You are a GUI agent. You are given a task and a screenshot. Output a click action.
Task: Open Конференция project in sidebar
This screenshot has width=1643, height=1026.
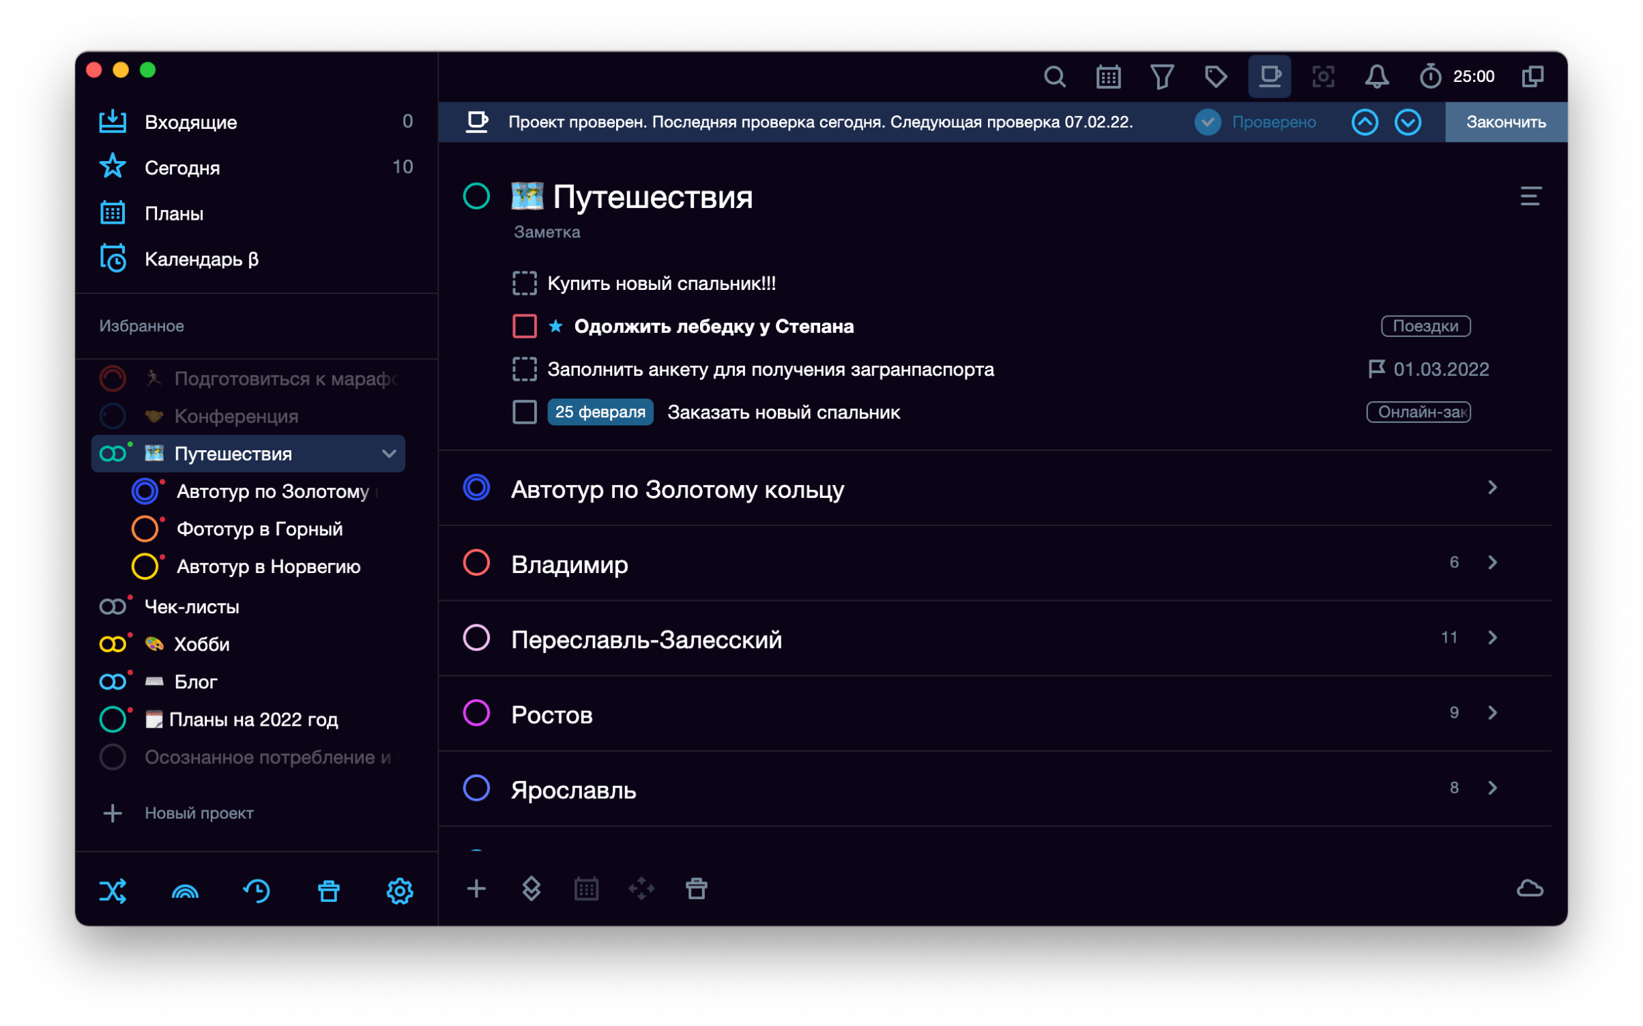click(x=248, y=416)
